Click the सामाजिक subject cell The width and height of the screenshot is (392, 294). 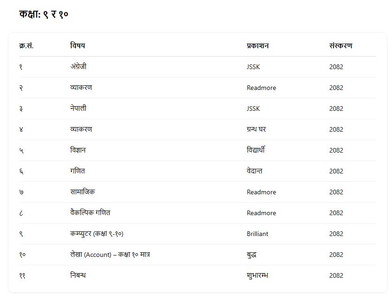tap(83, 192)
